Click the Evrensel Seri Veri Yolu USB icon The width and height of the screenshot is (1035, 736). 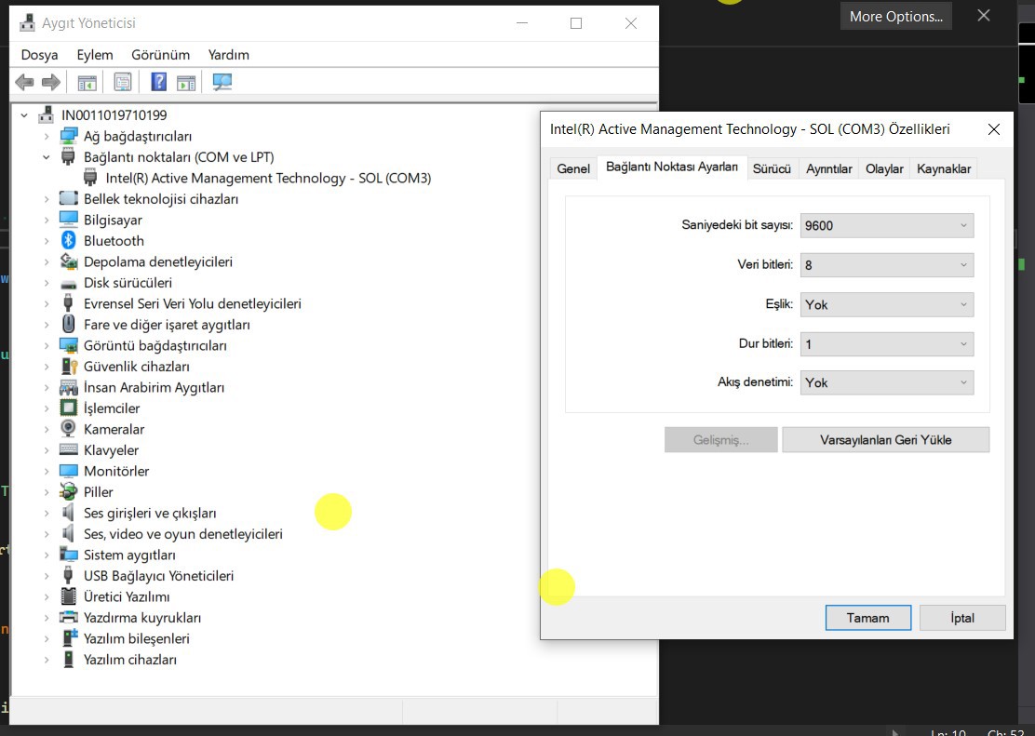click(x=68, y=303)
